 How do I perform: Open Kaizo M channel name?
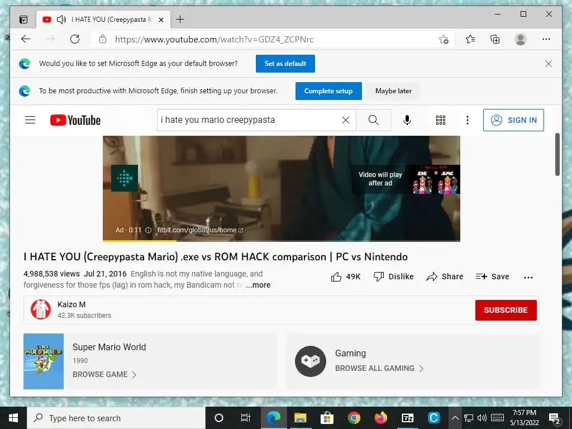click(71, 304)
